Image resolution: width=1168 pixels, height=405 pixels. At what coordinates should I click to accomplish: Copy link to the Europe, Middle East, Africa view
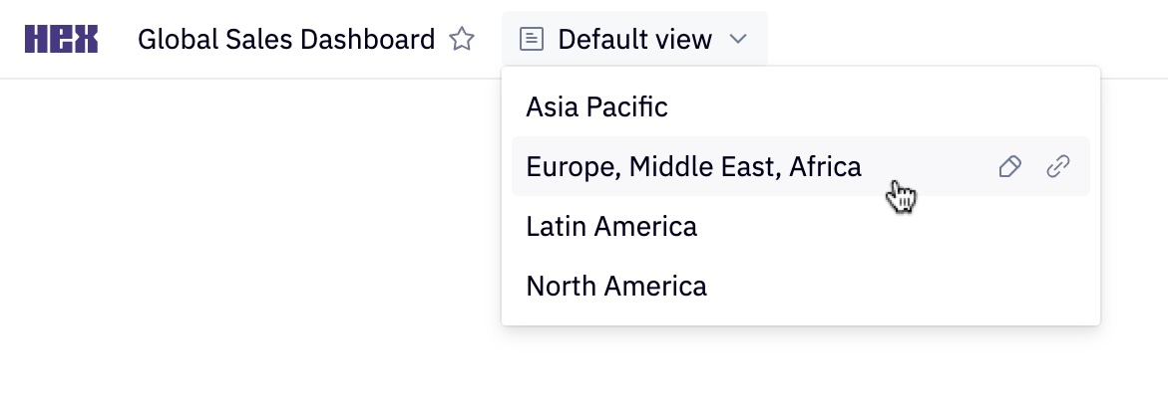[1057, 167]
